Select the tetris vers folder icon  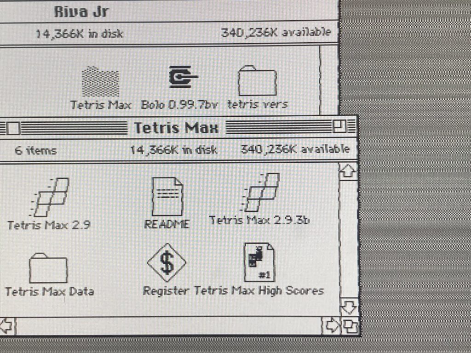click(257, 80)
